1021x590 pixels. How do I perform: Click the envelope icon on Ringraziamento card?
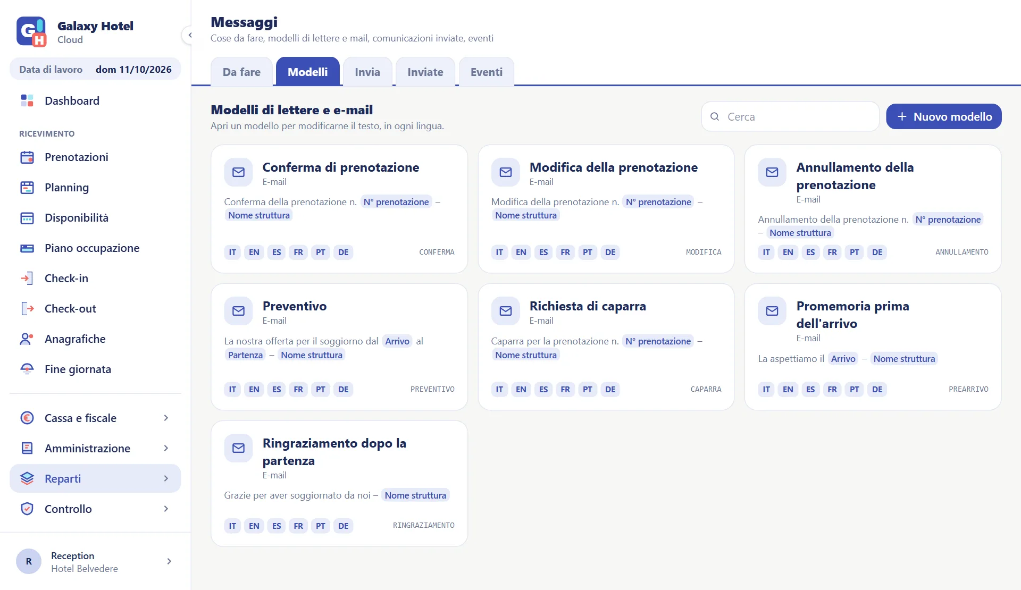(238, 448)
